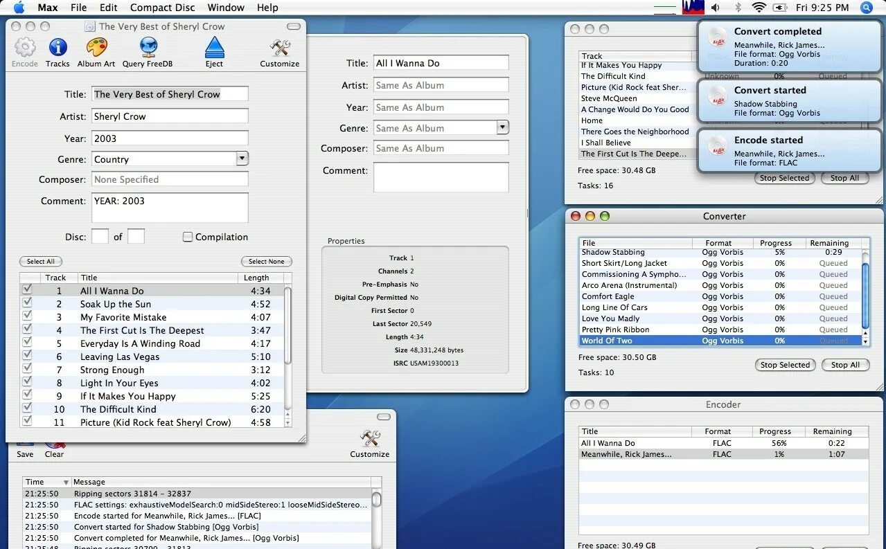The image size is (886, 549).
Task: Uncheck track 7 Strong Enough
Action: click(x=27, y=369)
